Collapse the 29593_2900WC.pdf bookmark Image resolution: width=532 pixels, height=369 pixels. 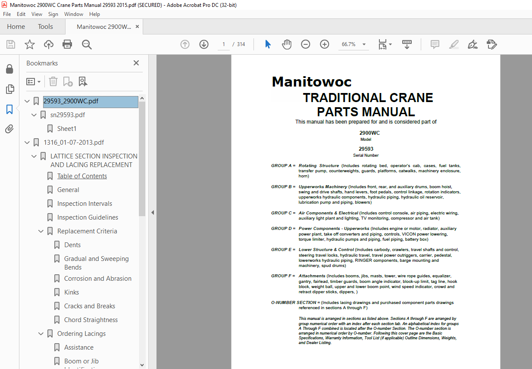click(x=28, y=101)
